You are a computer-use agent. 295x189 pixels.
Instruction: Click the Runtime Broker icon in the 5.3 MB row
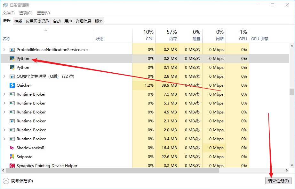click(x=12, y=103)
